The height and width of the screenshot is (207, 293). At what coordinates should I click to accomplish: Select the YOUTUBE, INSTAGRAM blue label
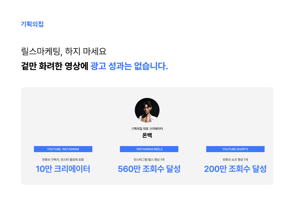coord(63,149)
